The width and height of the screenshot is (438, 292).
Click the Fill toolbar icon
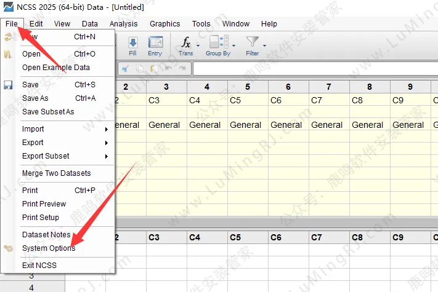(132, 46)
